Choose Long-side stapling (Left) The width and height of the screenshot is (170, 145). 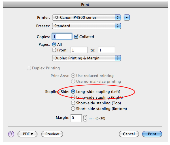point(73,92)
